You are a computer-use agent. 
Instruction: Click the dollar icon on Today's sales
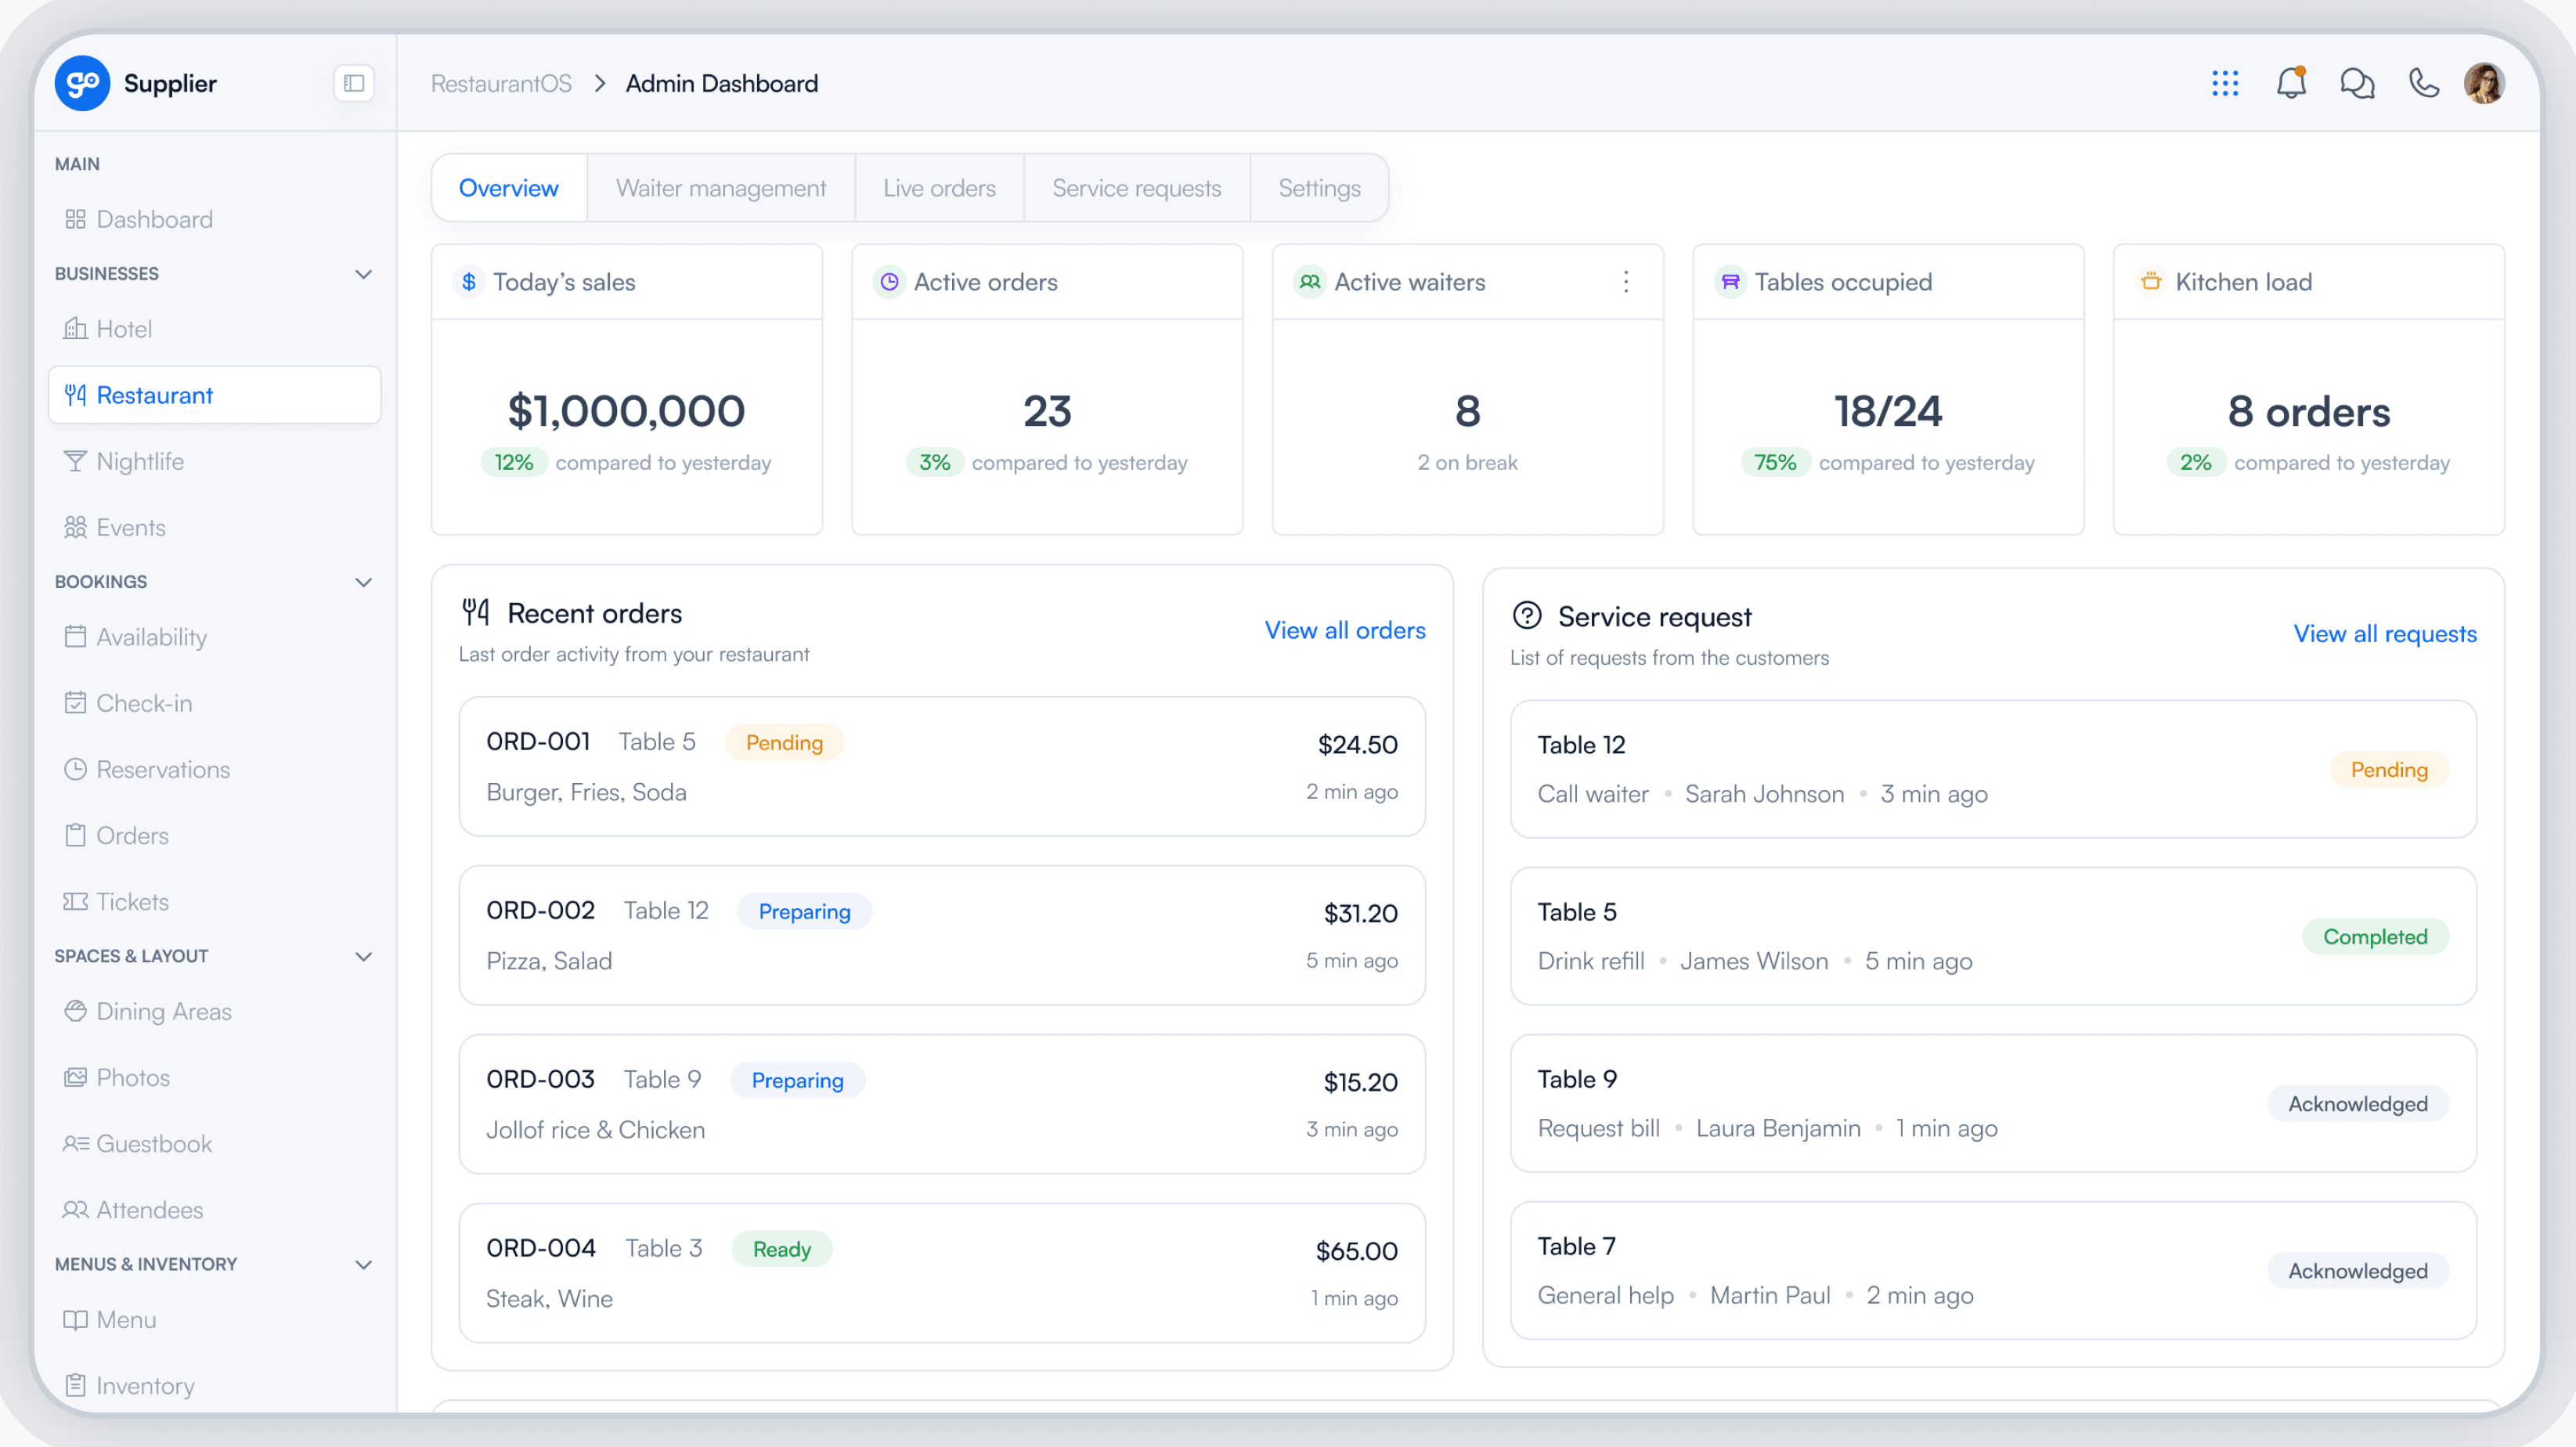tap(468, 282)
